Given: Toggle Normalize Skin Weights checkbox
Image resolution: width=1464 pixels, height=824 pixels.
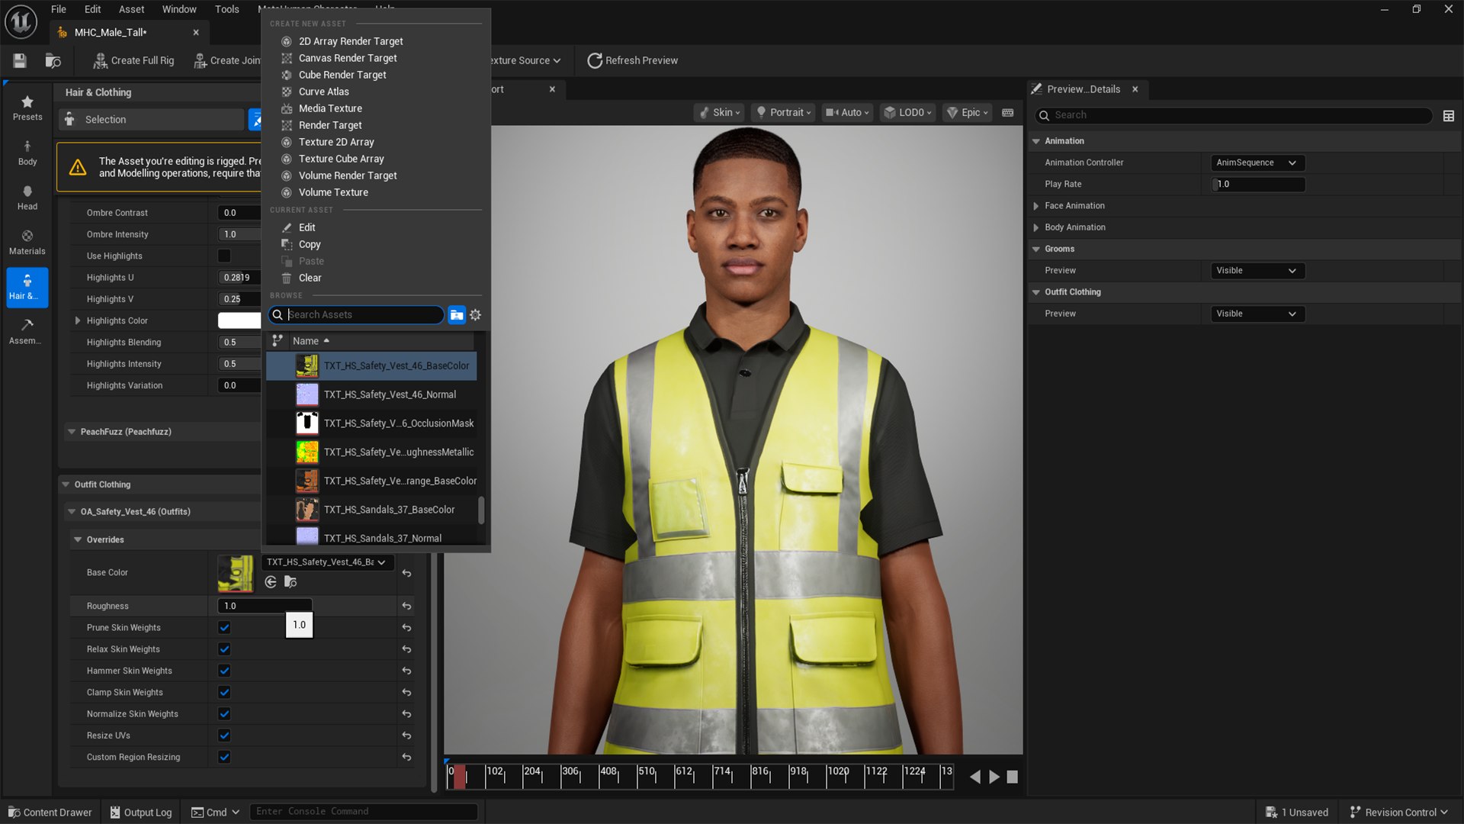Looking at the screenshot, I should click(x=224, y=714).
